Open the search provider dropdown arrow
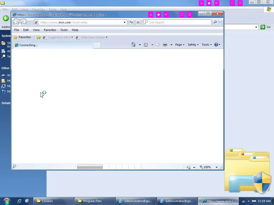The width and height of the screenshot is (274, 205). (220, 22)
